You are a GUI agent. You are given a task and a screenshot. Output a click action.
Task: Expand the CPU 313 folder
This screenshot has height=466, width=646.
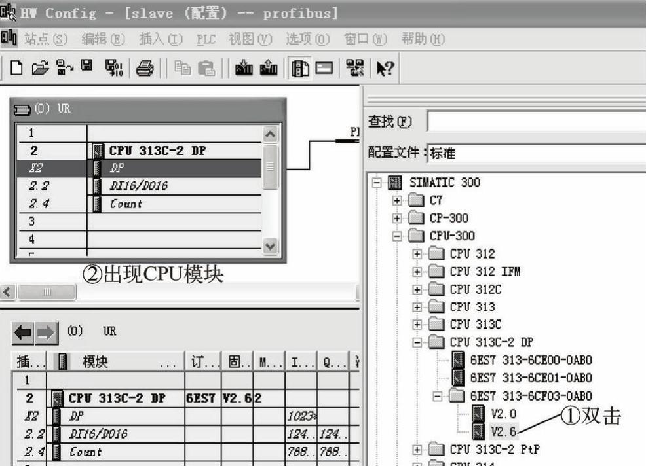point(417,307)
